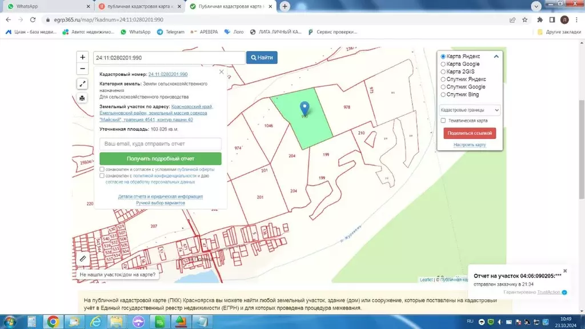Screen dimensions: 585x329
Task: Click Получить подробный отчет button
Action: pyautogui.click(x=161, y=159)
